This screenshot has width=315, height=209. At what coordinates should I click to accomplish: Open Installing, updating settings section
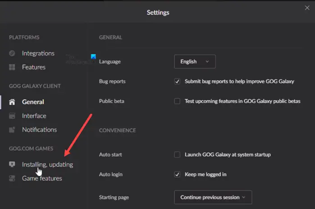(x=47, y=165)
